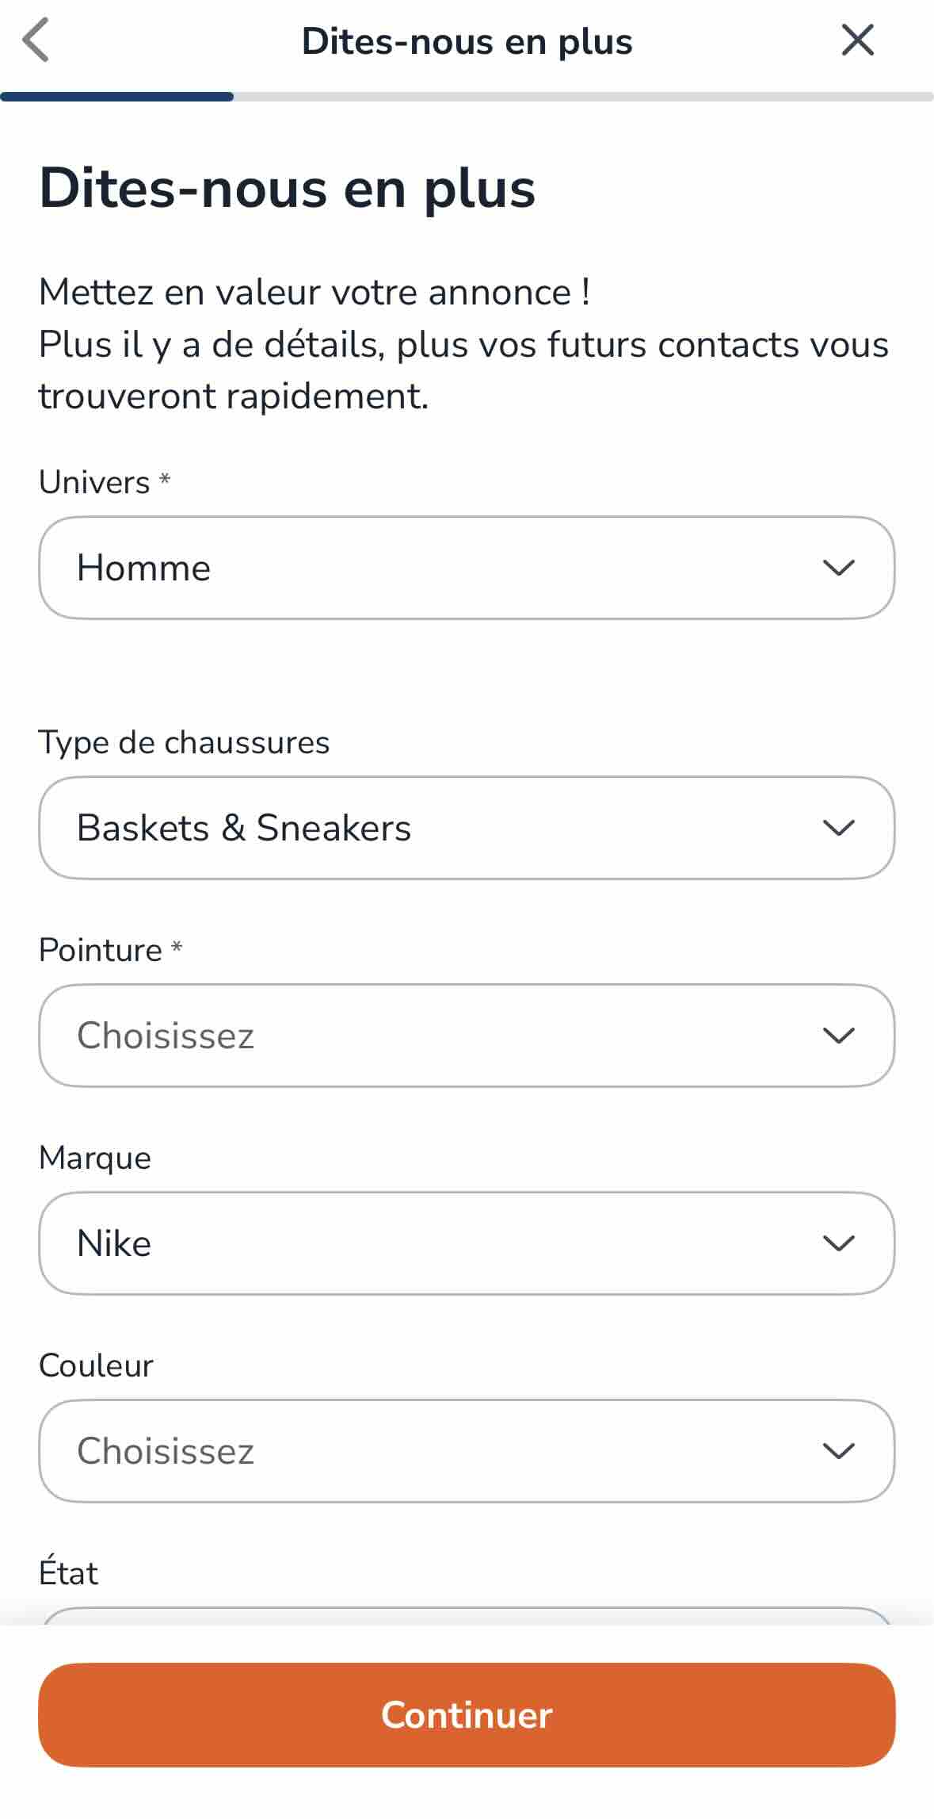Close the form with the X icon
The width and height of the screenshot is (934, 1819).
pyautogui.click(x=857, y=40)
